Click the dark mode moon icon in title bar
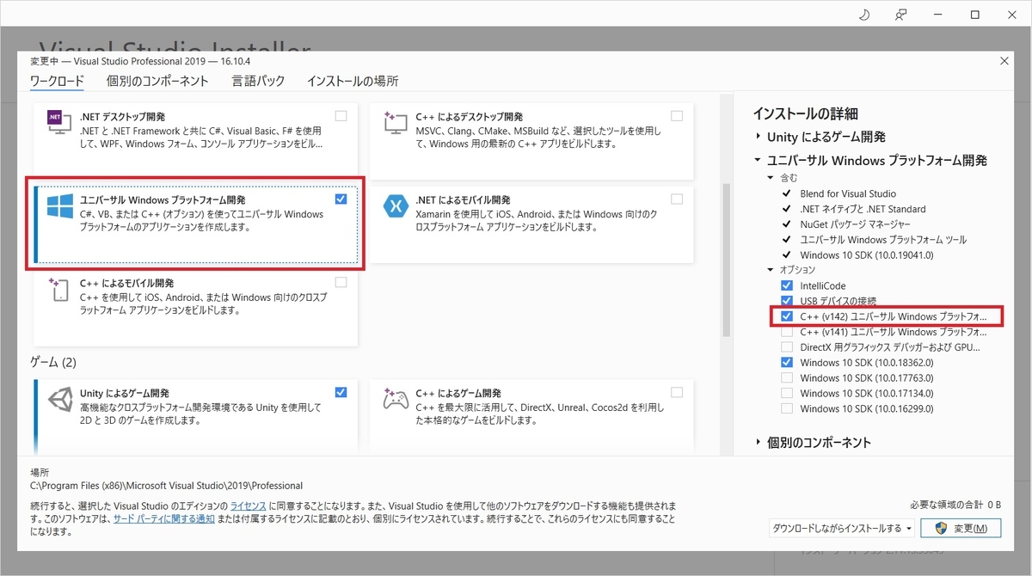Viewport: 1032px width, 576px height. 864,15
